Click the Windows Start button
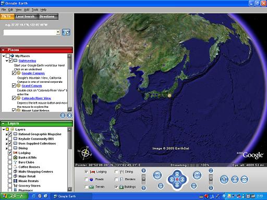 click(x=14, y=196)
